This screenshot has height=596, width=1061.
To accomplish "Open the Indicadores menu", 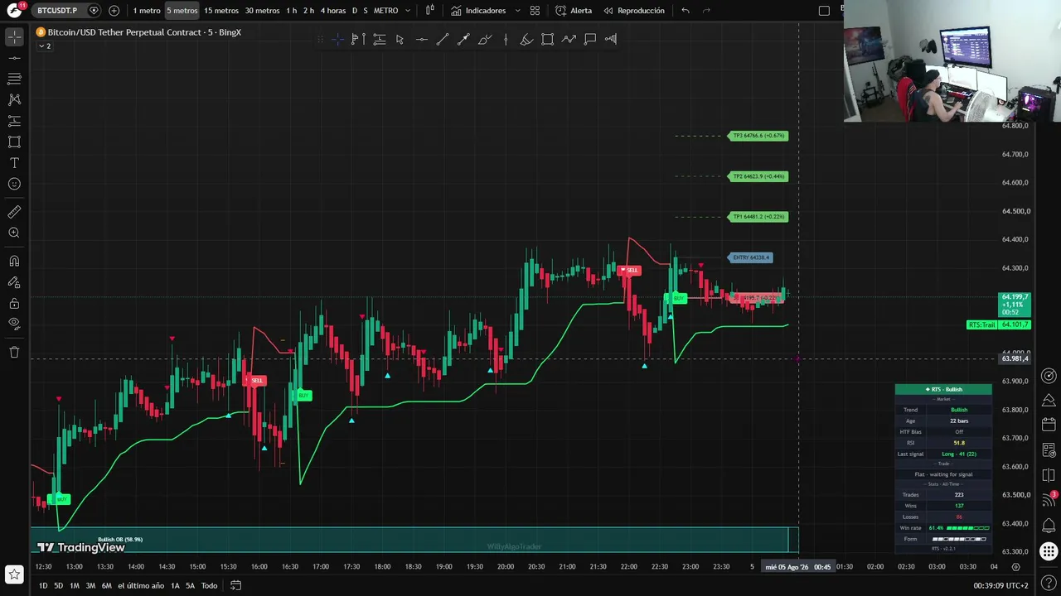I will tap(478, 11).
